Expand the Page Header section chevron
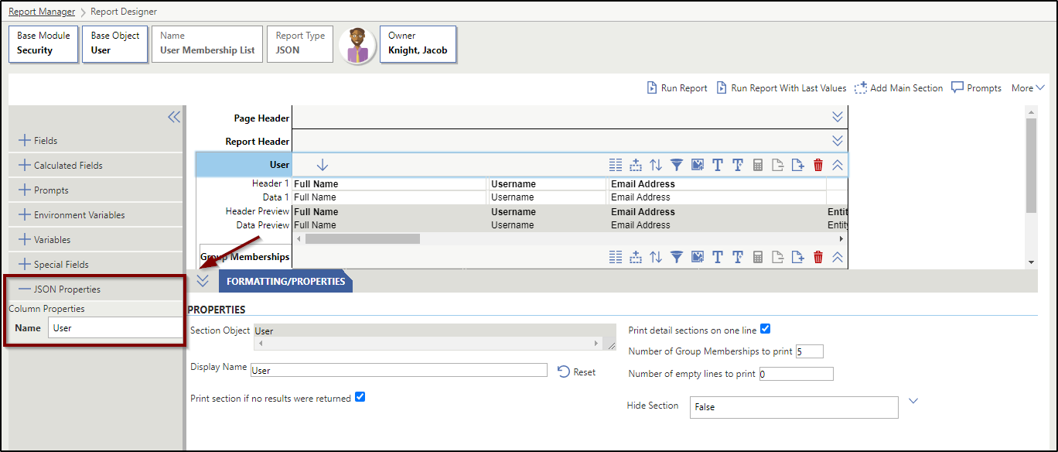 point(837,117)
